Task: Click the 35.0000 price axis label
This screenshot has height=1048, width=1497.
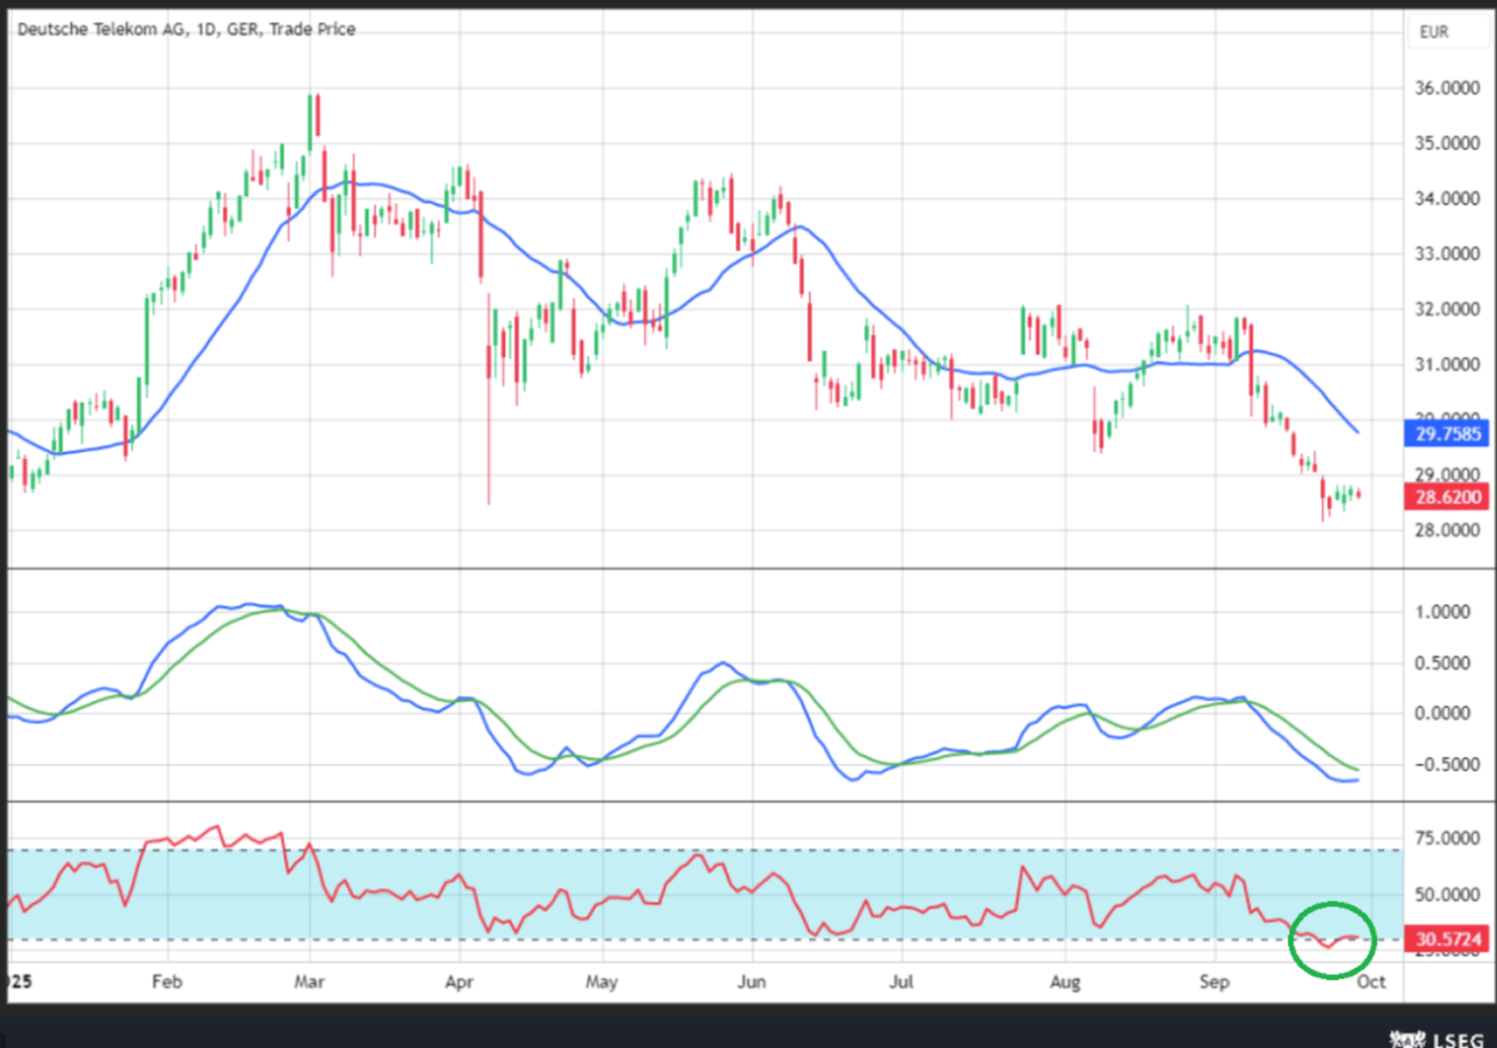Action: point(1447,143)
